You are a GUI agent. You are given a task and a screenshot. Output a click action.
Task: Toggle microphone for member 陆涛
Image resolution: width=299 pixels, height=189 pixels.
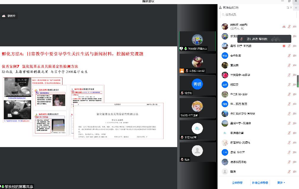pos(289,172)
